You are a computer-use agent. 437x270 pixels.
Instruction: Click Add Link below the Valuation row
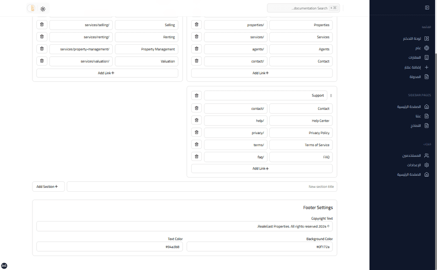click(107, 73)
